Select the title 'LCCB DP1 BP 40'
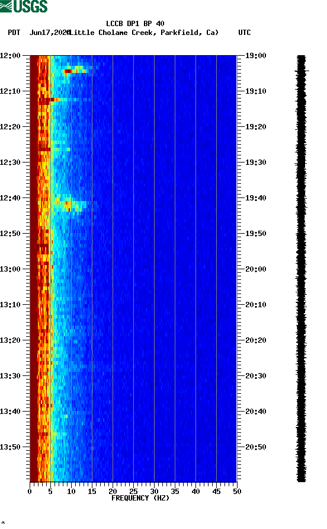327x529 pixels. pyautogui.click(x=135, y=24)
